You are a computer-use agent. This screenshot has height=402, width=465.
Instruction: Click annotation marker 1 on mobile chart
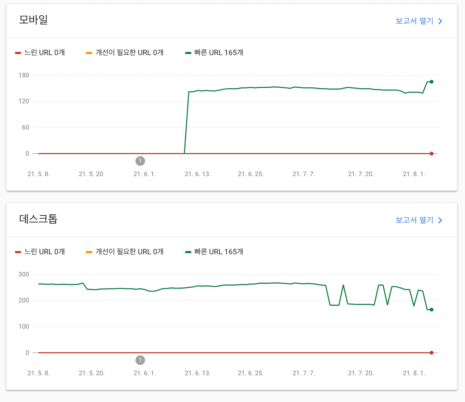pos(140,161)
